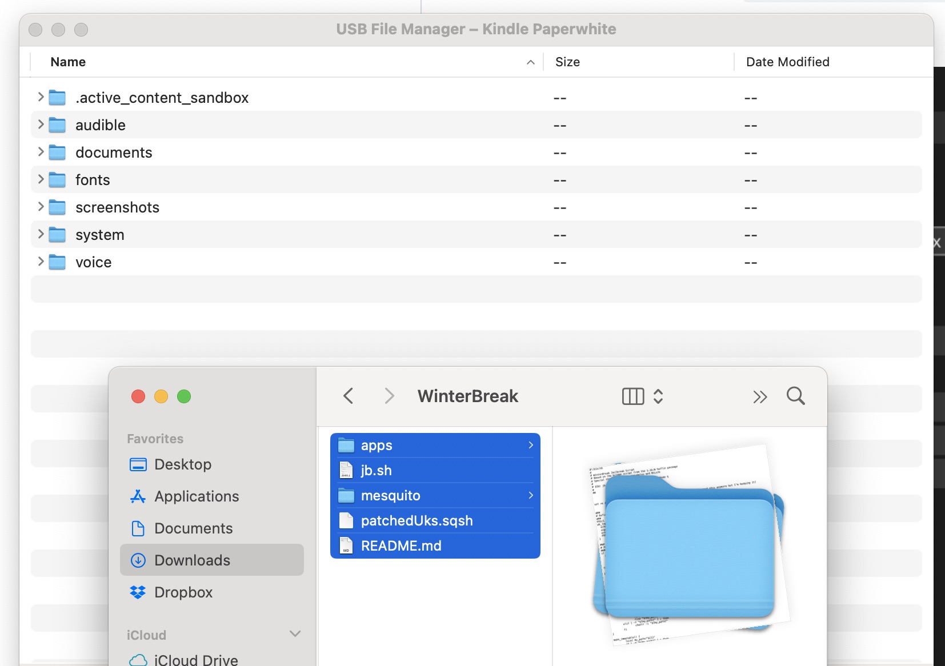The height and width of the screenshot is (666, 945).
Task: Sort by the Name column header
Action: pos(68,62)
